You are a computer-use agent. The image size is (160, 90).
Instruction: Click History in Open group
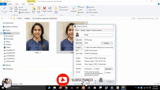[x=81, y=12]
